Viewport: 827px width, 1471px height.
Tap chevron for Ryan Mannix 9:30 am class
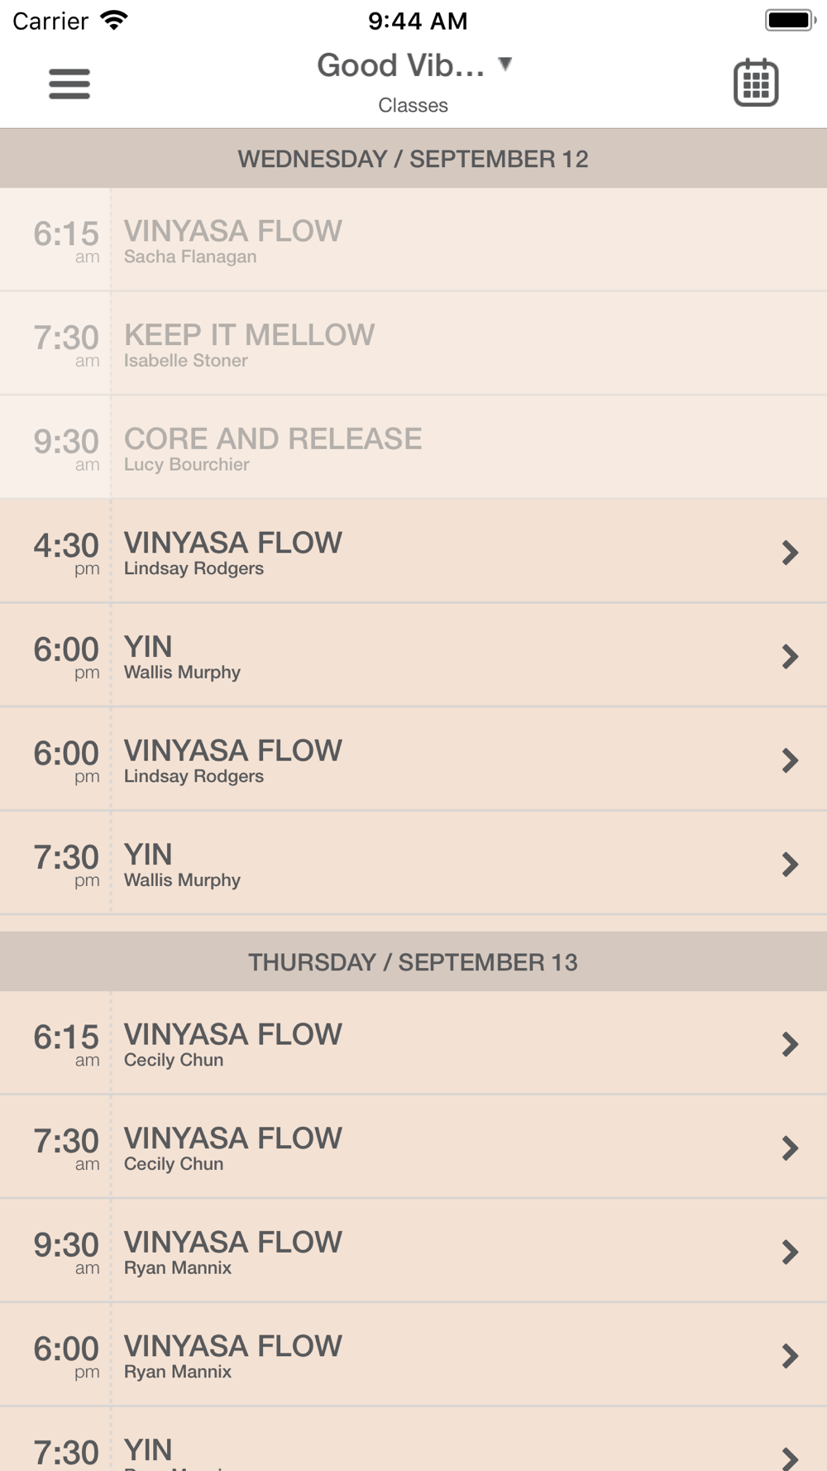[x=791, y=1252]
